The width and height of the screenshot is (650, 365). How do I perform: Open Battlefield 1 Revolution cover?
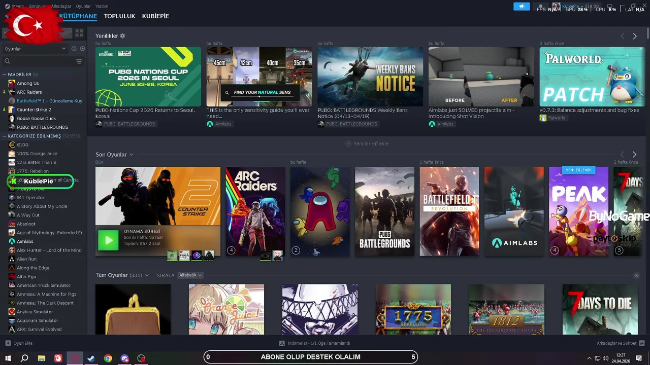(x=449, y=211)
